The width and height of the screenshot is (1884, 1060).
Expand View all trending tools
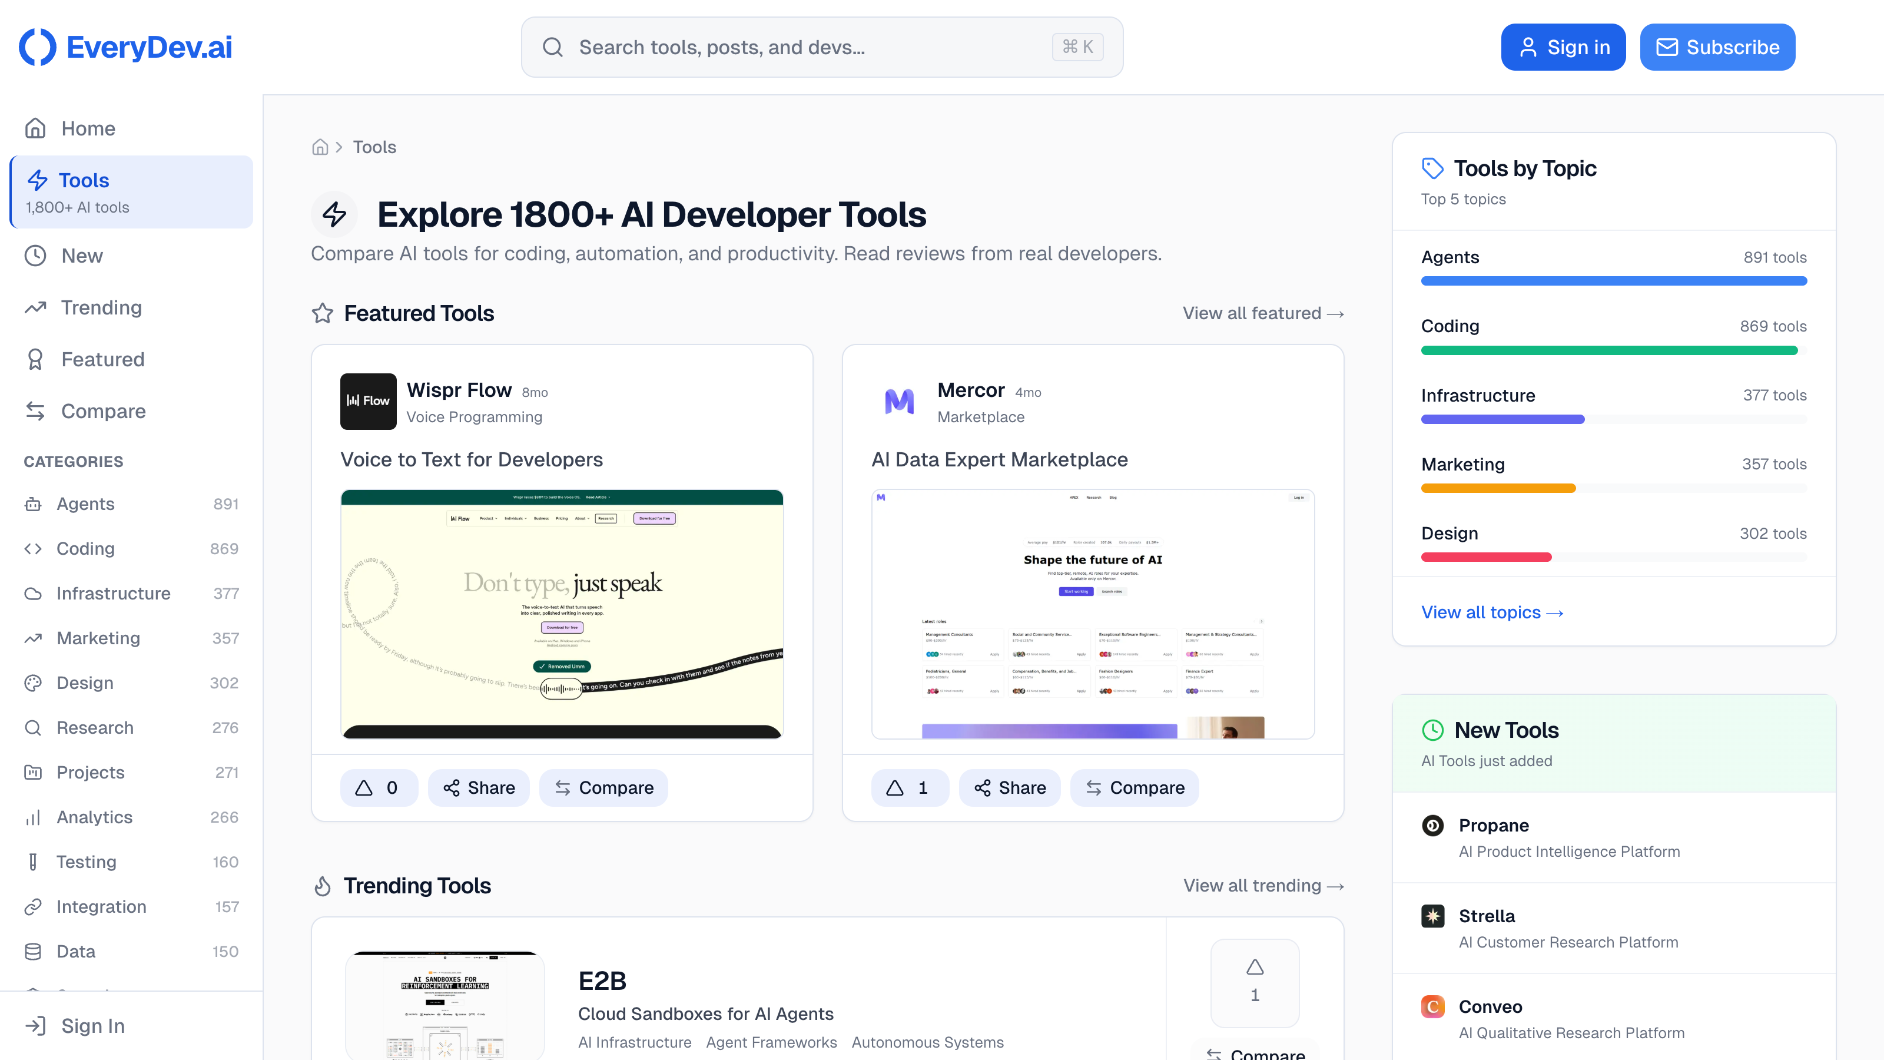(x=1263, y=885)
